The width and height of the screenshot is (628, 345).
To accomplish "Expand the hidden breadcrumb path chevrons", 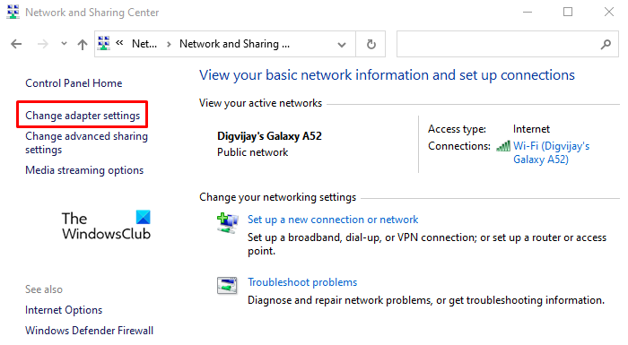I will [119, 43].
